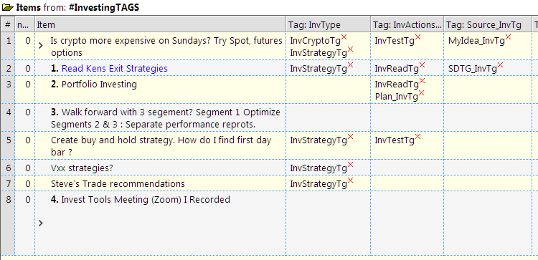Click the InvCryptoTg tag text in row 1
Viewport: 538px width, 260px height.
coord(316,41)
